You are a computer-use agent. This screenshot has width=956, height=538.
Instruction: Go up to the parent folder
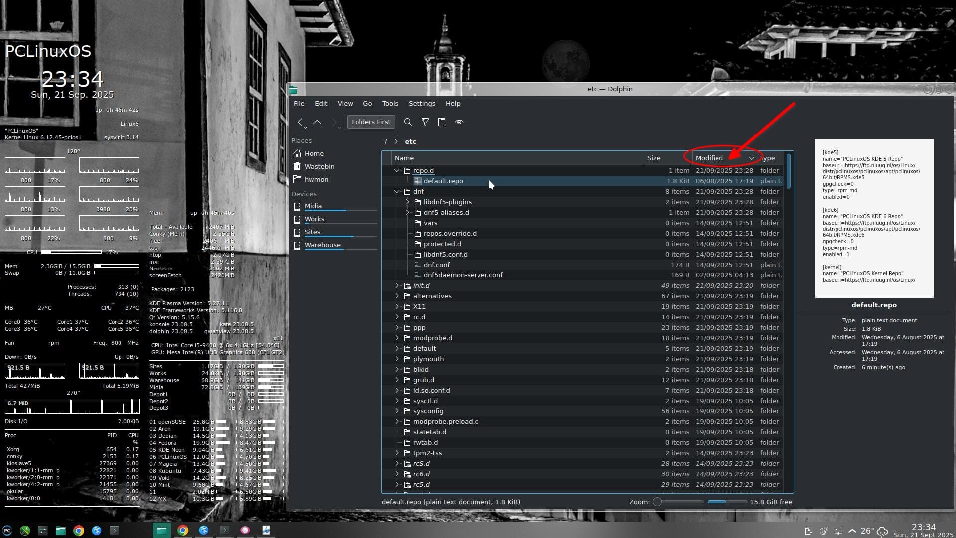pyautogui.click(x=317, y=122)
